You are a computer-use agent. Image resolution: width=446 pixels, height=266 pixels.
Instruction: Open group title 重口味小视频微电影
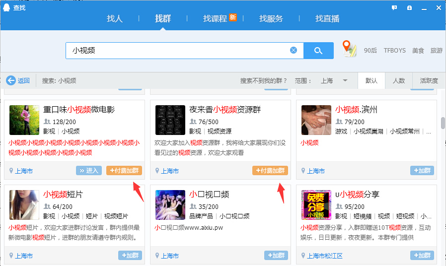click(79, 110)
